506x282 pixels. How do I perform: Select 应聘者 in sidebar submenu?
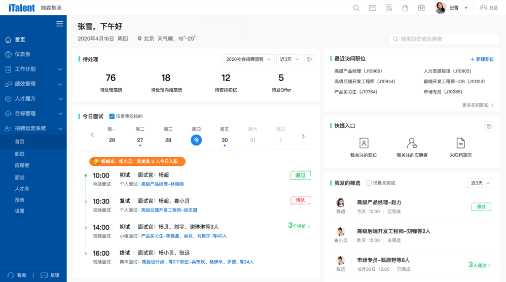click(22, 165)
